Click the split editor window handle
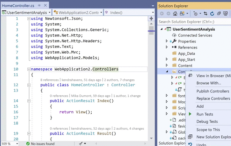Screen dimensions: 231x146 tap(151, 18)
